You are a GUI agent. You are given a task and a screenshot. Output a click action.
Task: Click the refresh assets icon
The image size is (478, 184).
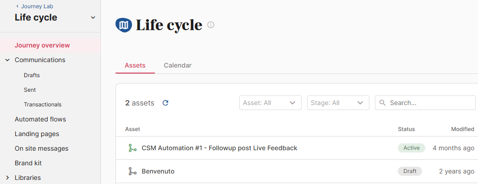pos(165,103)
